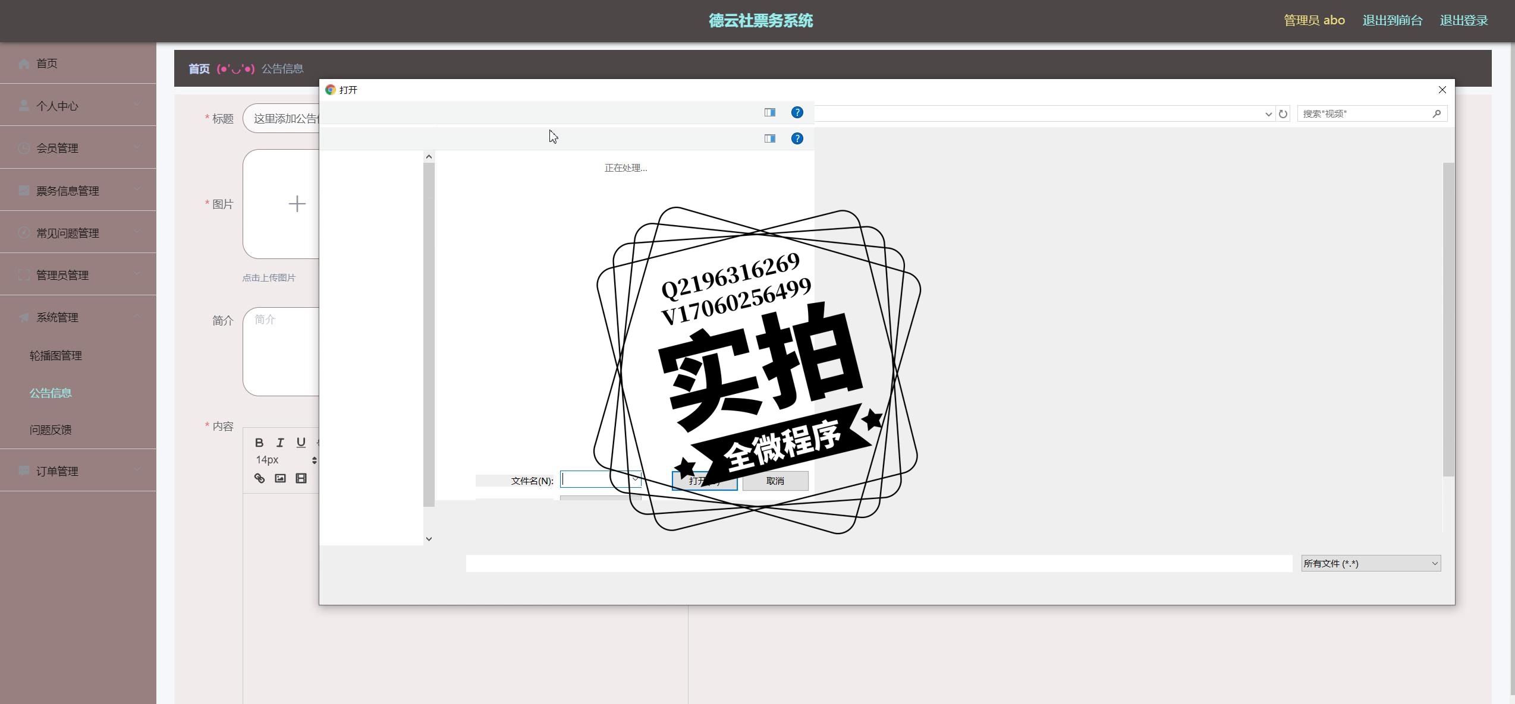Select 轮播图管理 submenu item

56,355
